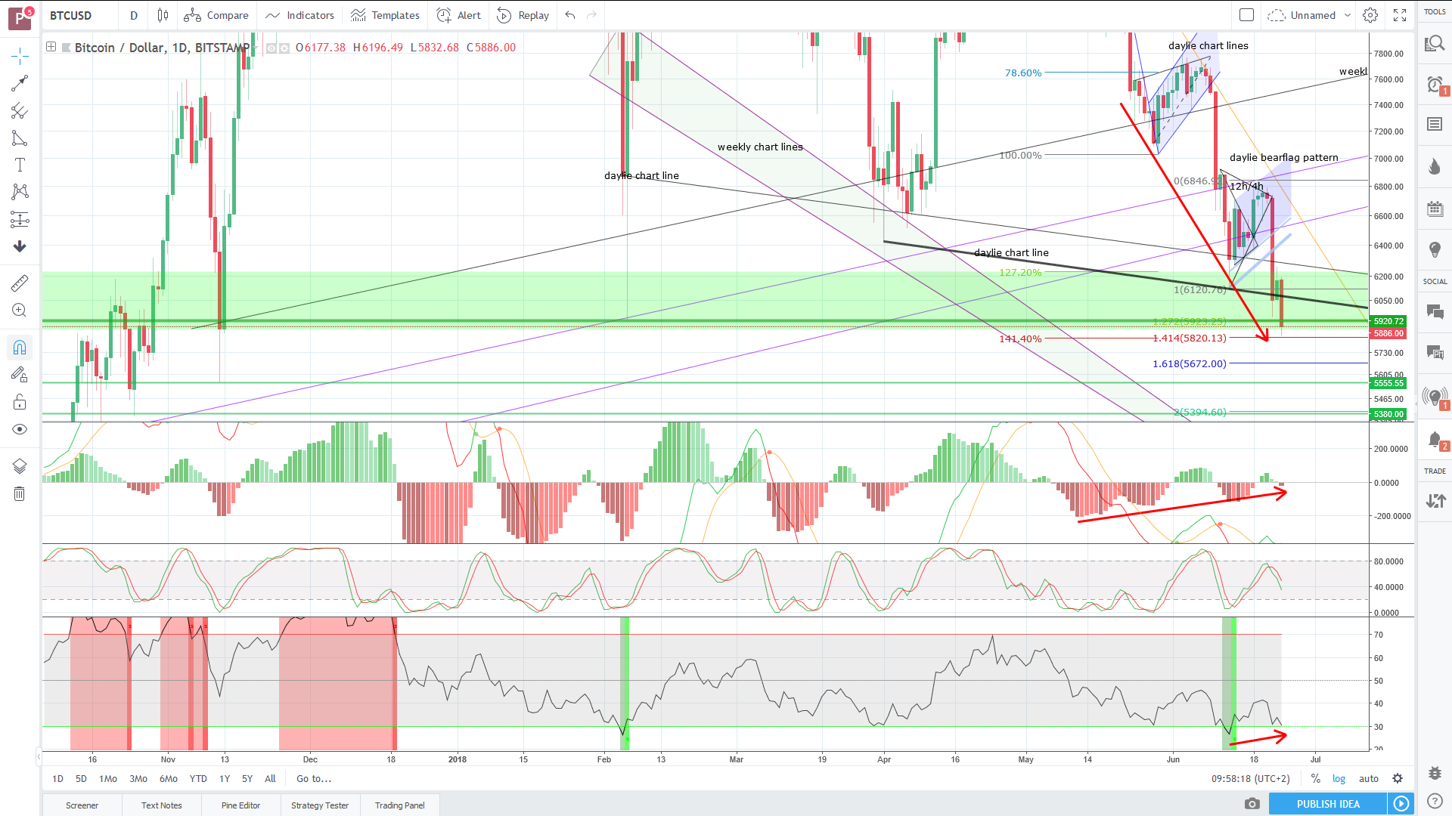The height and width of the screenshot is (816, 1452).
Task: Select the text annotation tool
Action: pos(20,165)
